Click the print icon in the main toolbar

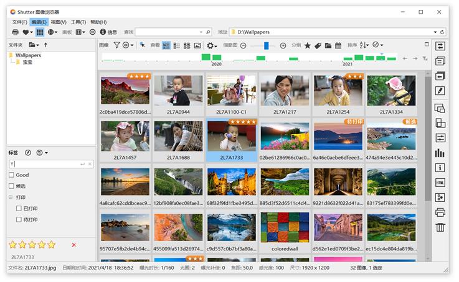click(x=15, y=32)
